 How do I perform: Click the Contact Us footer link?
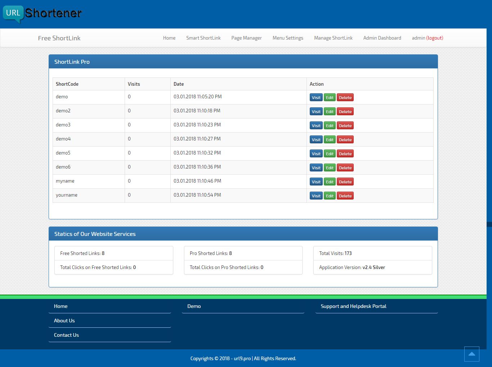coord(66,335)
